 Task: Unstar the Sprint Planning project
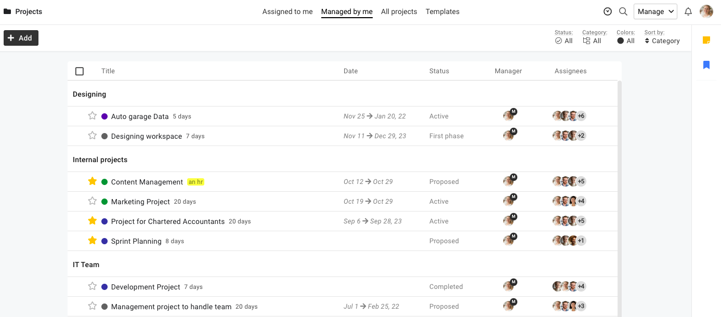(92, 240)
